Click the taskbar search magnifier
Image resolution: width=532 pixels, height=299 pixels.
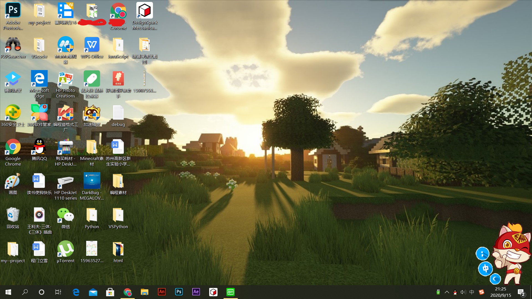[25, 292]
